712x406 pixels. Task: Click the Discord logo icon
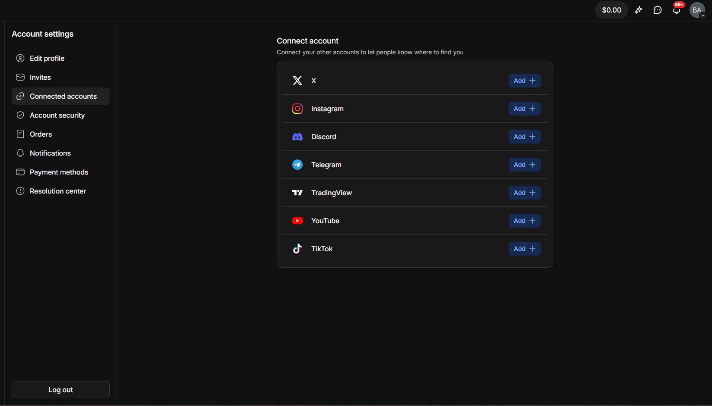(297, 137)
